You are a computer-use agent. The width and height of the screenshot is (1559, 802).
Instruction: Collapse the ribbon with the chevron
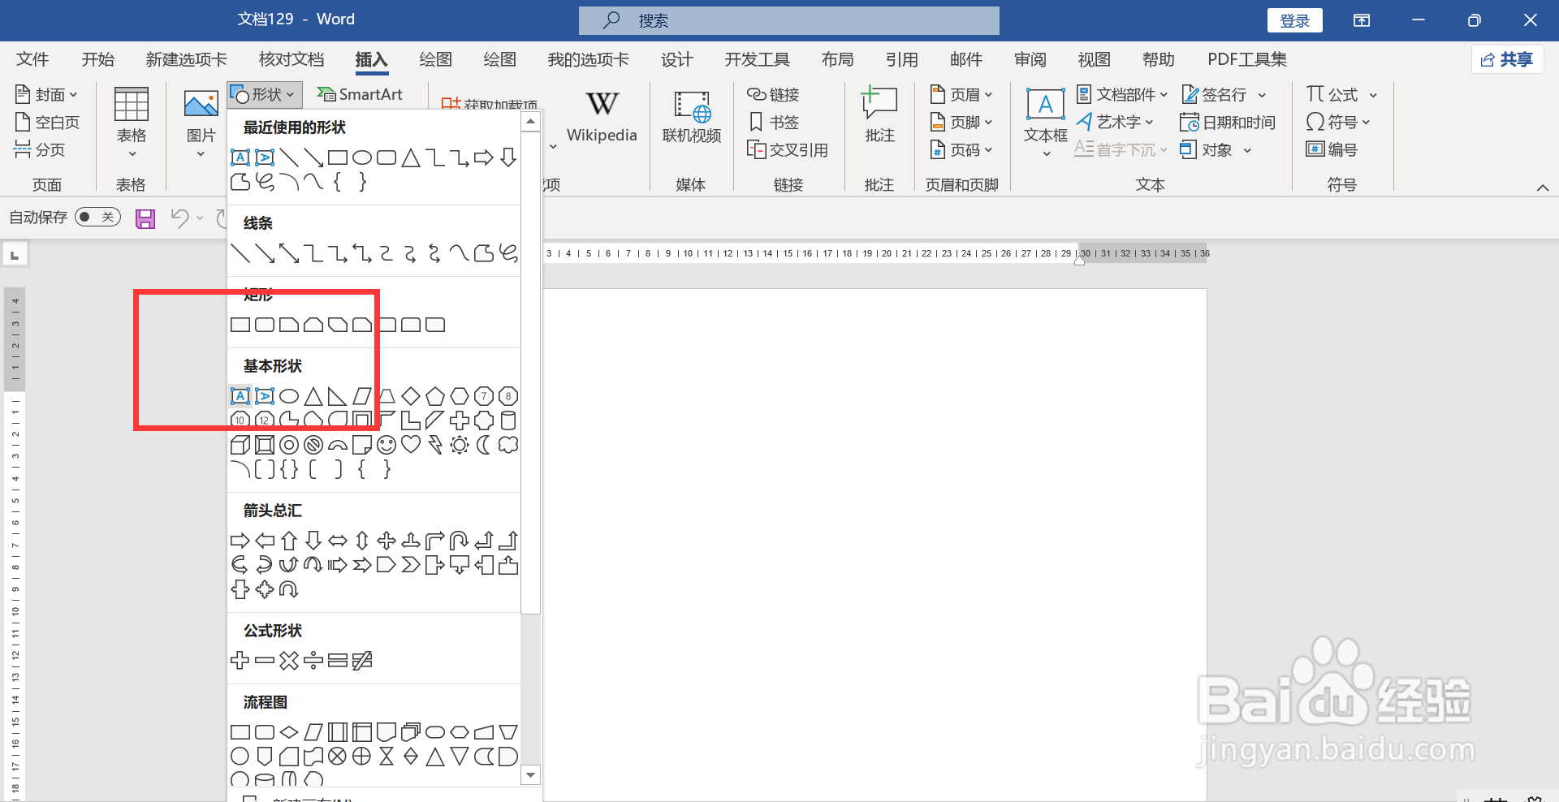[1543, 188]
